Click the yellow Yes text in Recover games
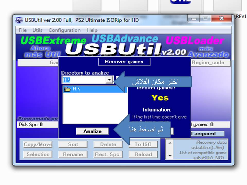Viewport: 247px width, 185px height. coord(160,98)
